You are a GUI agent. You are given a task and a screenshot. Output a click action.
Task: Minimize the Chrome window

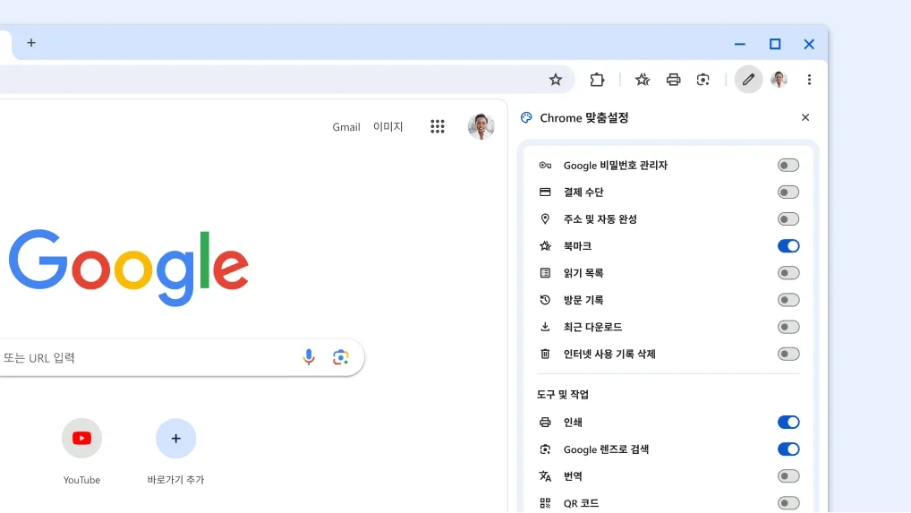click(x=739, y=44)
